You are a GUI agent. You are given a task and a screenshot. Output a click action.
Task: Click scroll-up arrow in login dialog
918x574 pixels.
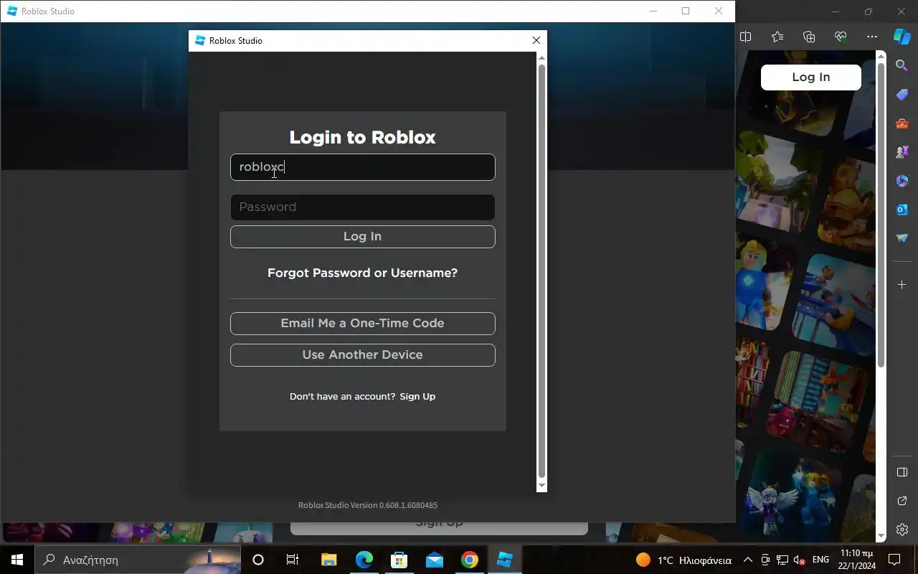541,58
